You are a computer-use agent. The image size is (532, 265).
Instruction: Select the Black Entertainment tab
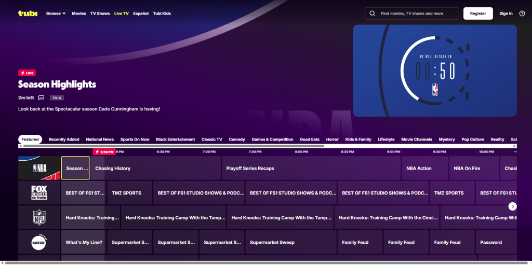(x=176, y=140)
